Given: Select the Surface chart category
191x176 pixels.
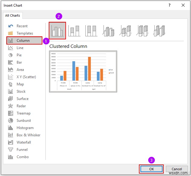Looking at the screenshot, I should (24, 99).
